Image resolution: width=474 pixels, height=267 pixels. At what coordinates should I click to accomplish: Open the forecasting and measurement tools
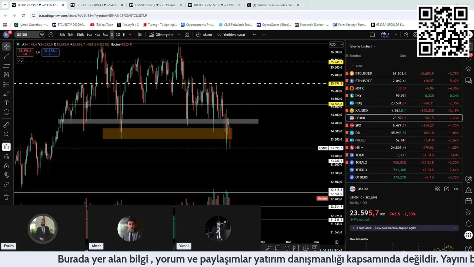(x=6, y=84)
